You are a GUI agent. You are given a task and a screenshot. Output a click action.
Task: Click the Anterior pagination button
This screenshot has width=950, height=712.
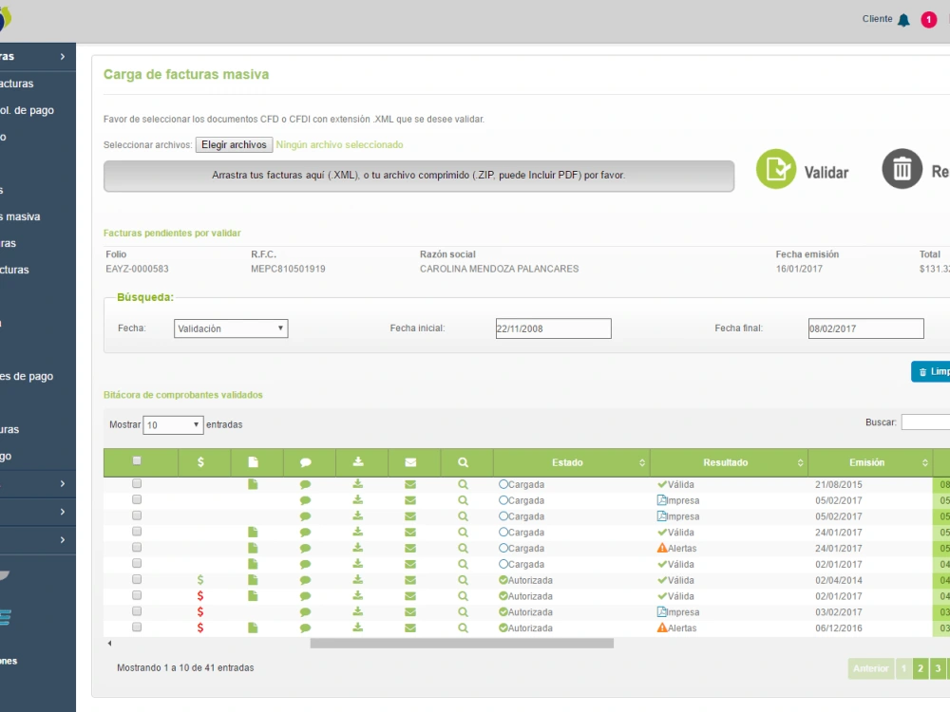click(x=871, y=668)
